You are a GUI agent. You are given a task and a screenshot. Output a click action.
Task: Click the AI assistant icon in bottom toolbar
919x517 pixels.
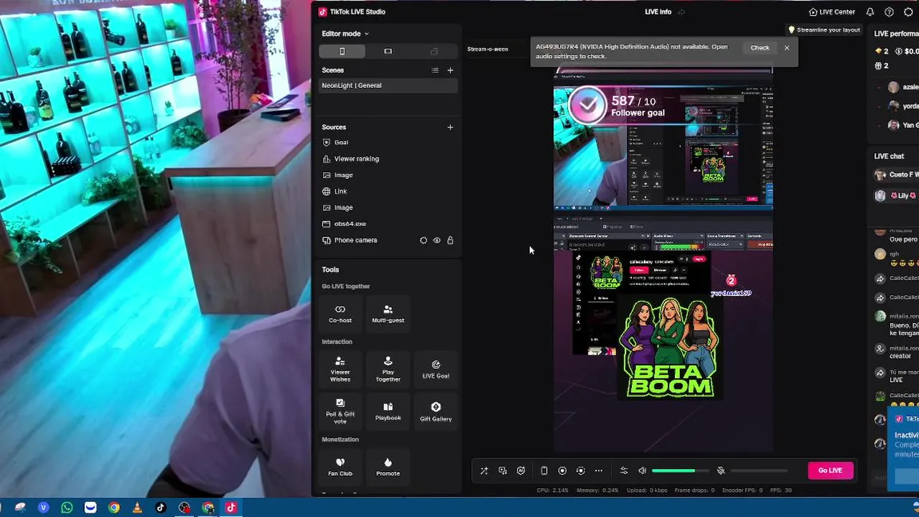[x=521, y=471]
